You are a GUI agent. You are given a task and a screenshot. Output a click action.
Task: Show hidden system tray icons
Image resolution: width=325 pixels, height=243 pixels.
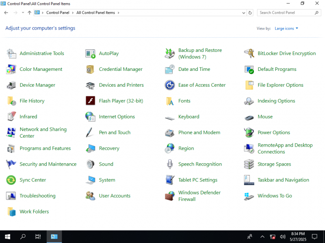(262, 237)
